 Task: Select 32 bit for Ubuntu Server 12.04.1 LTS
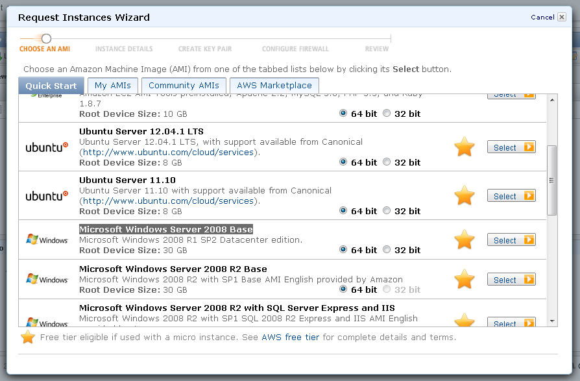coord(387,162)
